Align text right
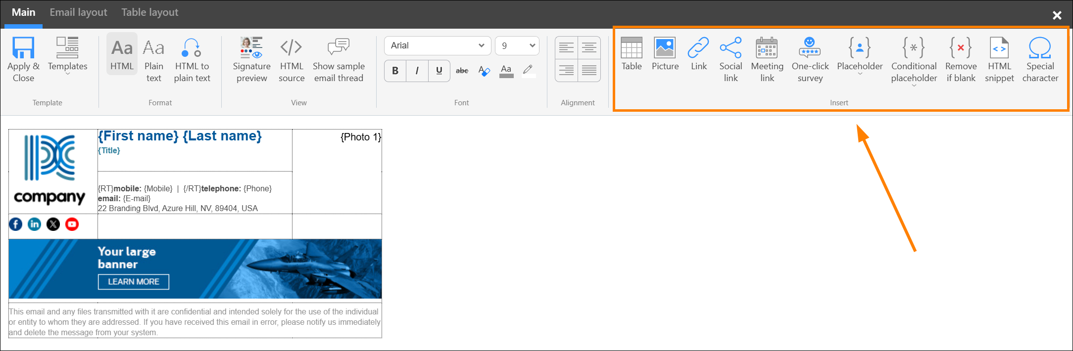The height and width of the screenshot is (351, 1073). [x=566, y=70]
